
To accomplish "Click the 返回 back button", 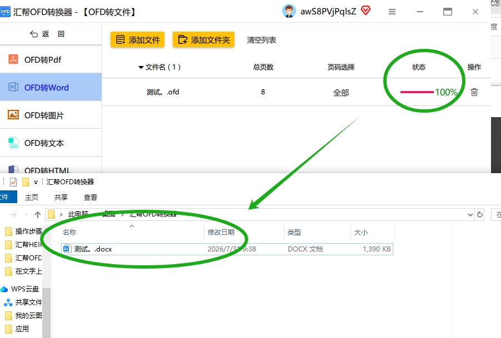I will click(x=47, y=34).
